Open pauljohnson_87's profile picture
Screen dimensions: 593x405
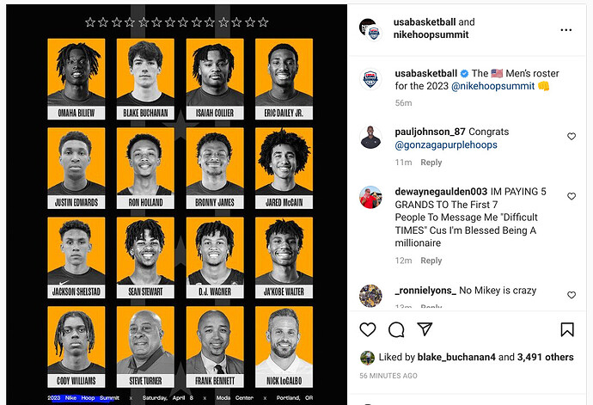(370, 138)
